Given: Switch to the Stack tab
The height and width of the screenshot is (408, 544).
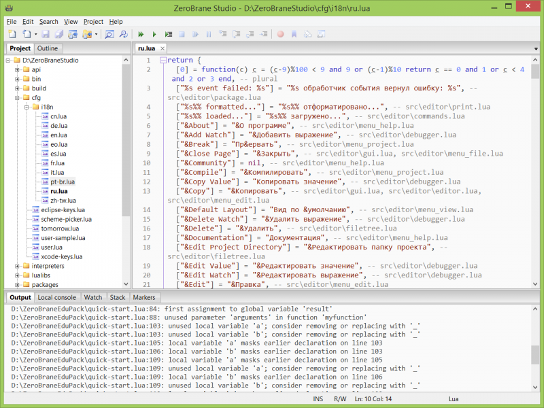Looking at the screenshot, I should pos(117,297).
